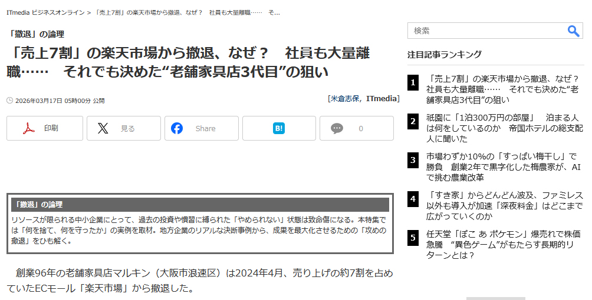Open ranking article about すき家 深夜料金
Viewport: 592px width, 300px height.
(x=504, y=205)
